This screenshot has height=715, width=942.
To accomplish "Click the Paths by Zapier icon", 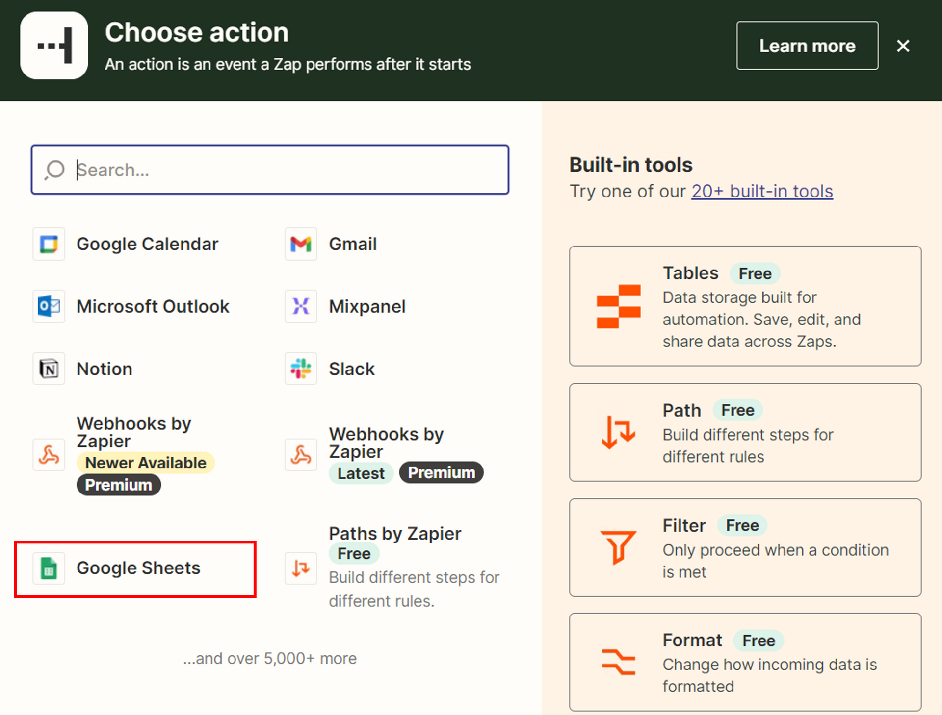I will click(301, 568).
